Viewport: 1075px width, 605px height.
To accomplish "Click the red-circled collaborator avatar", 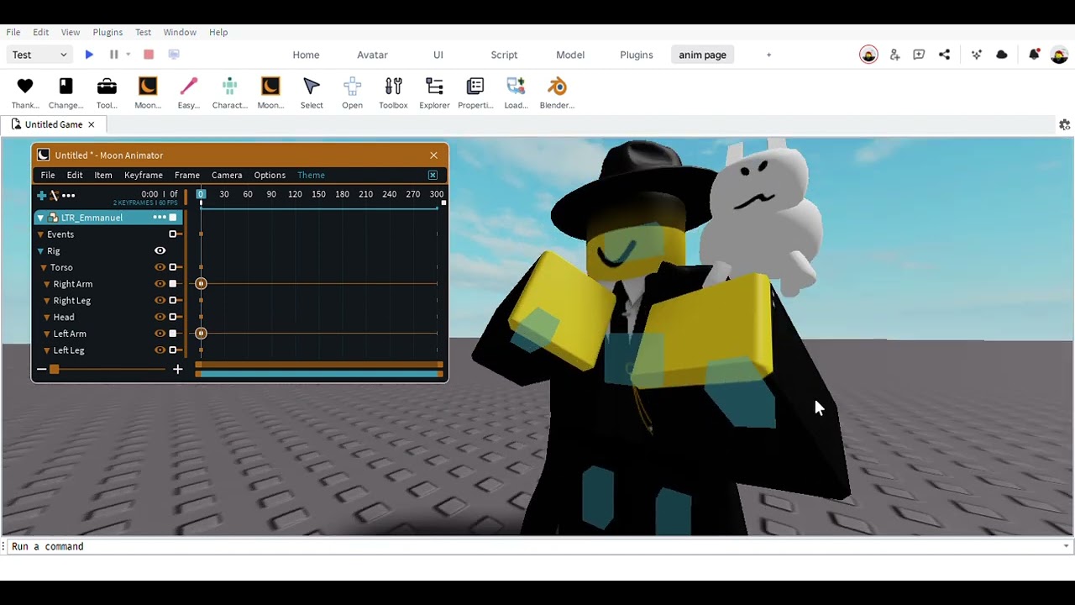I will 868,55.
